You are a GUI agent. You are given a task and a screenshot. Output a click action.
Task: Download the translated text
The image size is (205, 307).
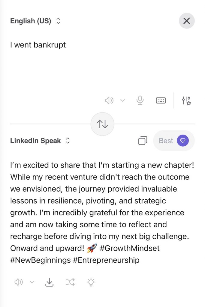(x=49, y=282)
